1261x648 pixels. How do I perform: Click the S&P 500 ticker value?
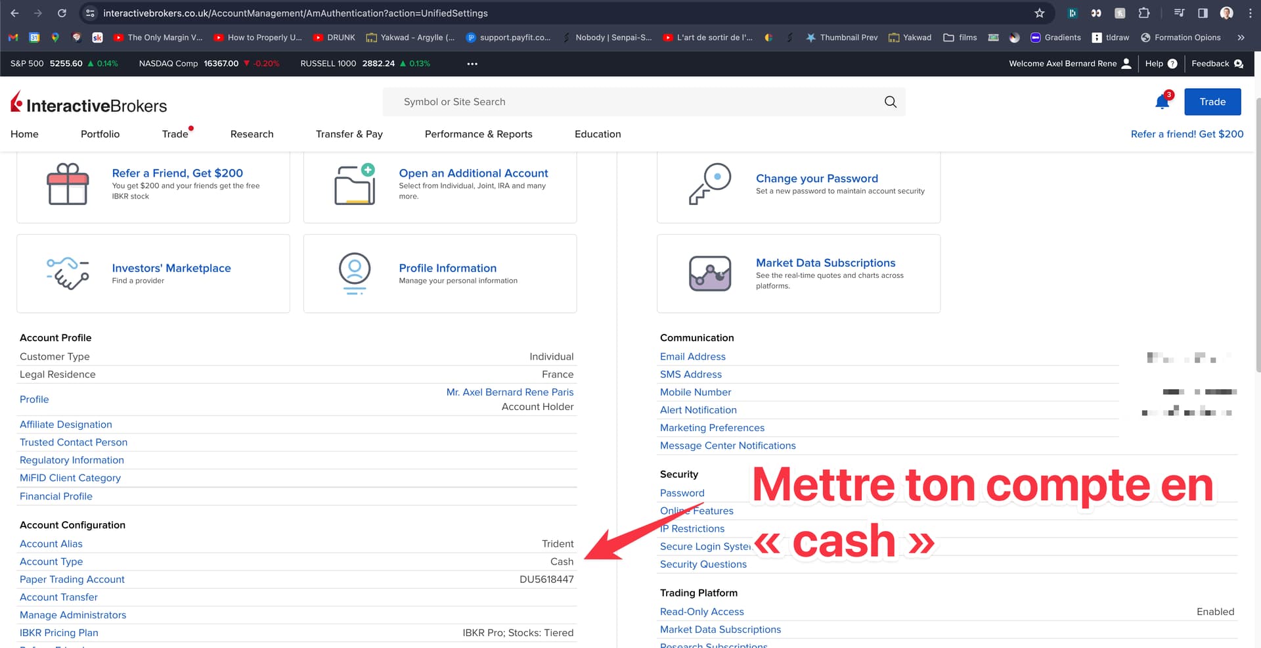pyautogui.click(x=66, y=64)
